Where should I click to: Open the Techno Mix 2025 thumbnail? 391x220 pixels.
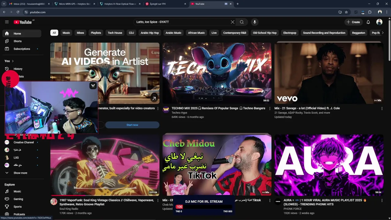(x=217, y=73)
